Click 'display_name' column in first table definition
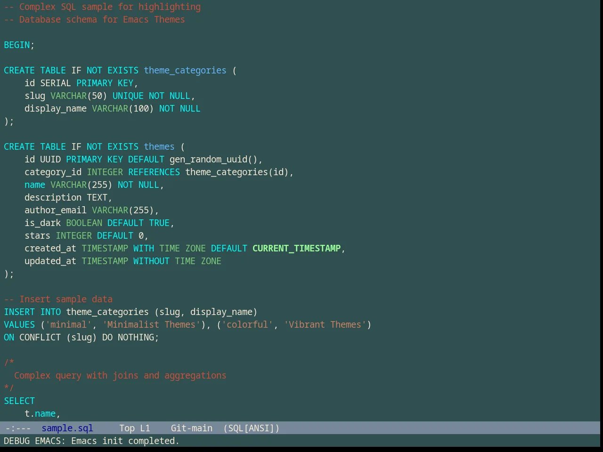Image resolution: width=603 pixels, height=452 pixels. [56, 108]
